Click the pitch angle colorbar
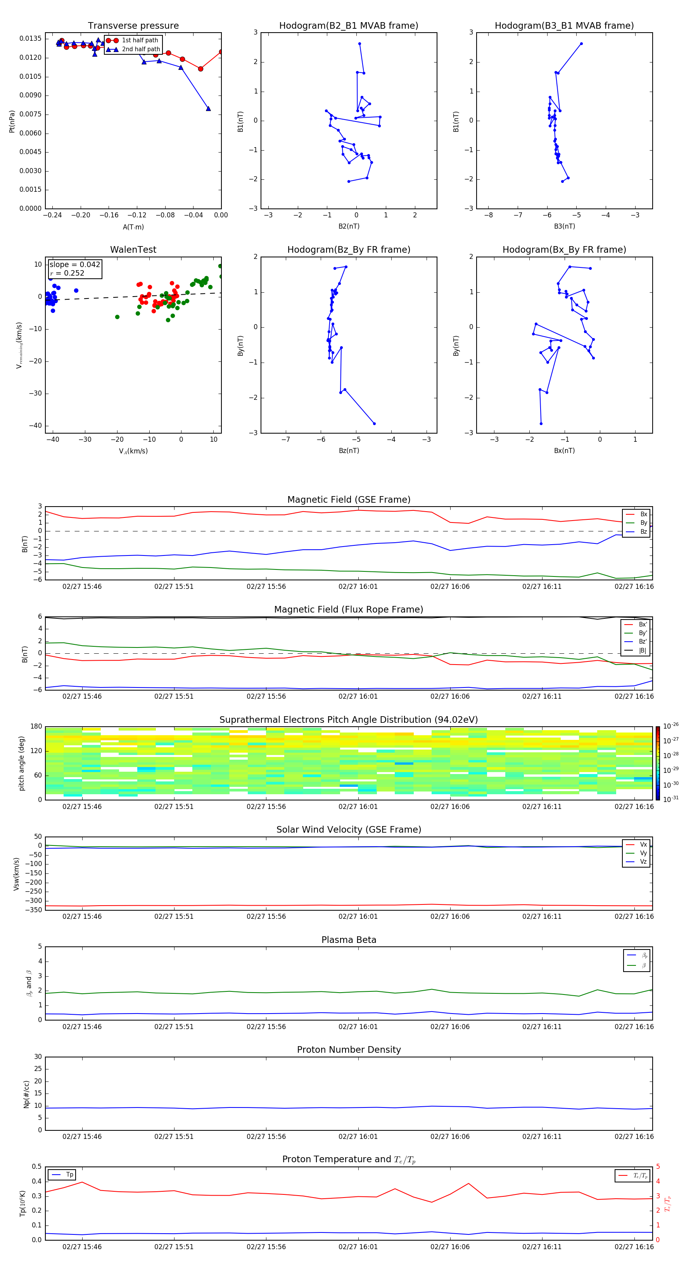Image resolution: width=698 pixels, height=1281 pixels. tap(657, 763)
